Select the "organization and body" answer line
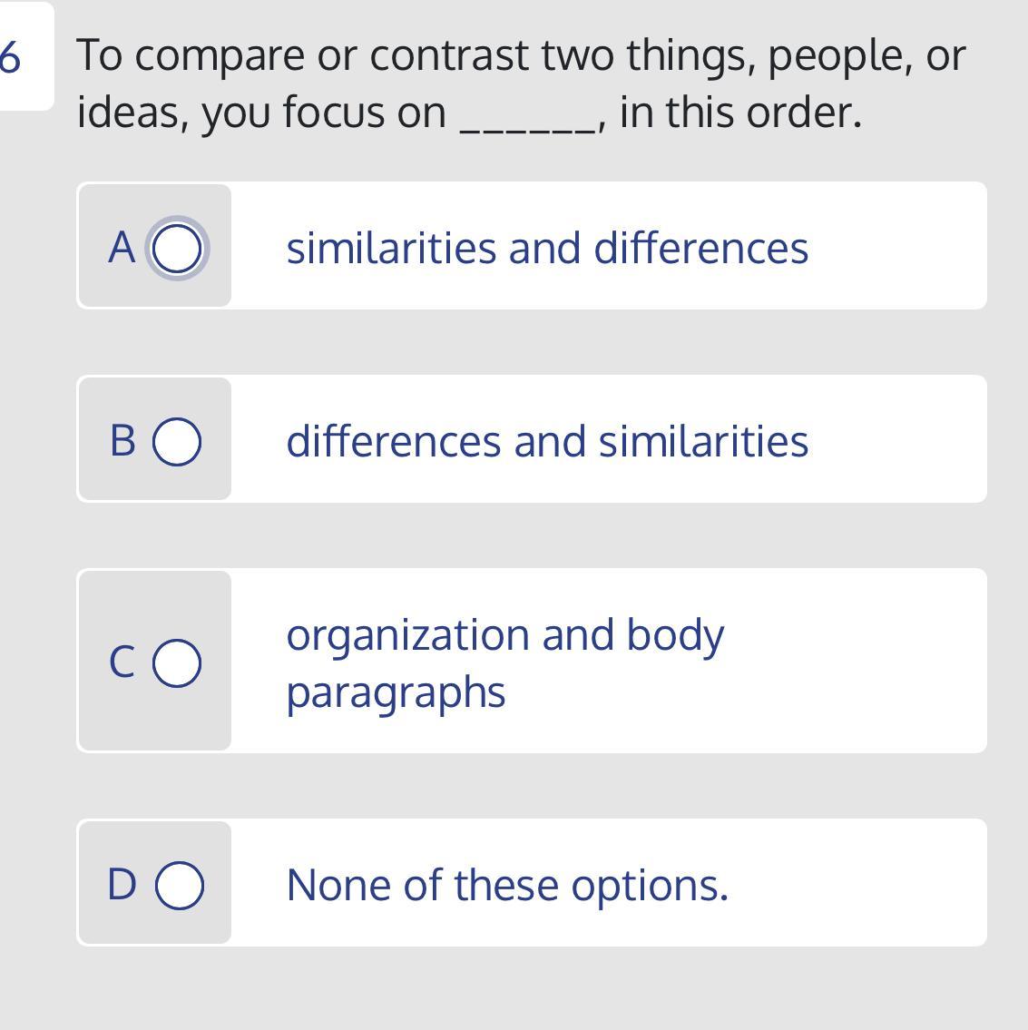 pyautogui.click(x=504, y=635)
